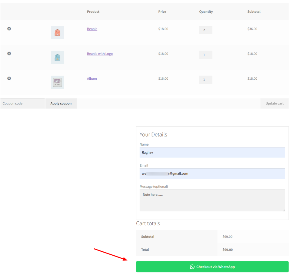Click the Update cart button
Image resolution: width=297 pixels, height=275 pixels.
click(274, 103)
